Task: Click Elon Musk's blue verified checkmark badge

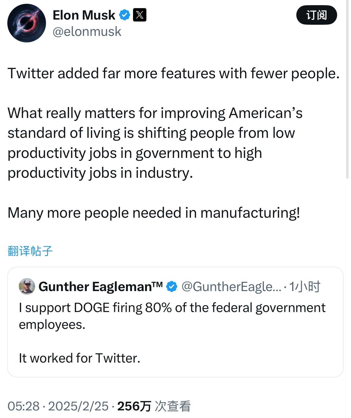Action: (125, 15)
